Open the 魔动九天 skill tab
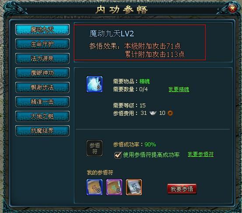The image size is (242, 213). click(x=42, y=29)
